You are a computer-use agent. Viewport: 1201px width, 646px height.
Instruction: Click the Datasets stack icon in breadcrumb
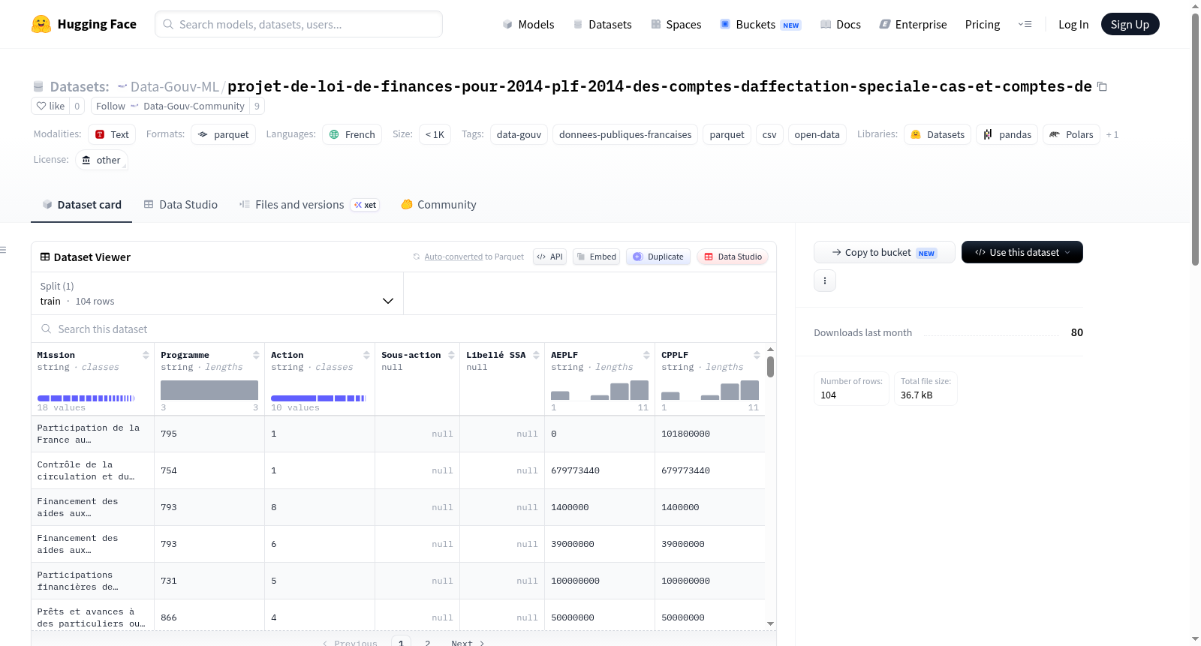pos(38,87)
